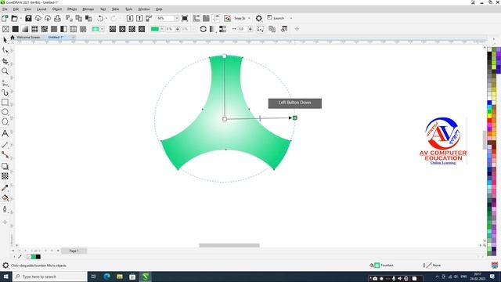Select the Crop tool
Screen dimensions: 501x282
coord(5,61)
